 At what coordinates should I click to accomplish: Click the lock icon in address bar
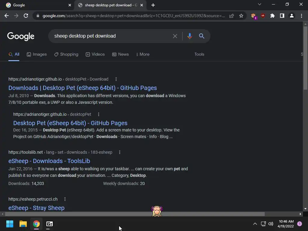point(38,16)
